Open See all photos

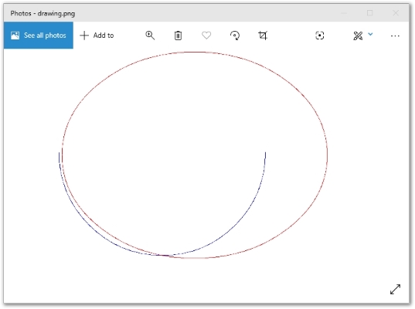39,36
